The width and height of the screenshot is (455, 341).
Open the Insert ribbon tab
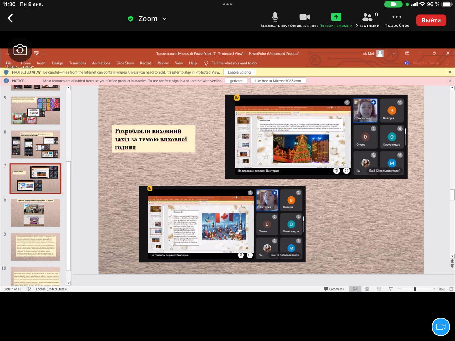[x=41, y=63]
